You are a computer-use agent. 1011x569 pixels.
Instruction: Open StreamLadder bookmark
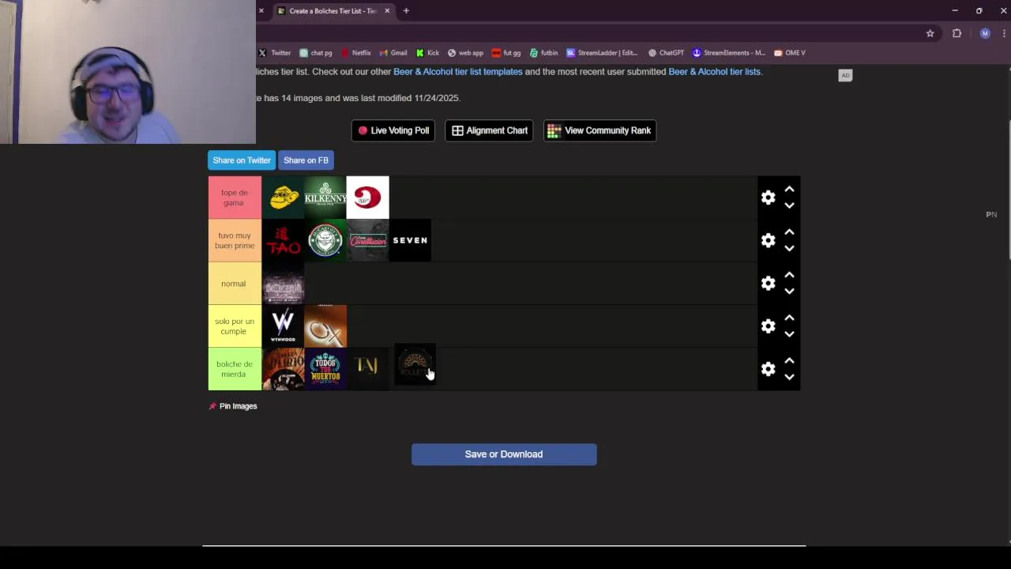[602, 53]
